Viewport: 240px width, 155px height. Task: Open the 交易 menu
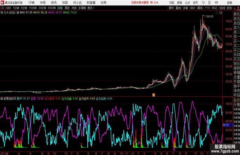coord(103,3)
